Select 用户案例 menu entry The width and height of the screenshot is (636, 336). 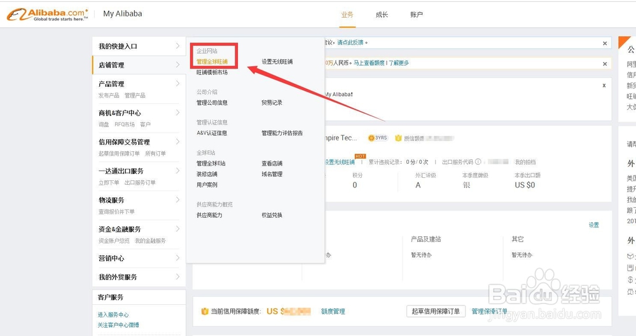[207, 184]
